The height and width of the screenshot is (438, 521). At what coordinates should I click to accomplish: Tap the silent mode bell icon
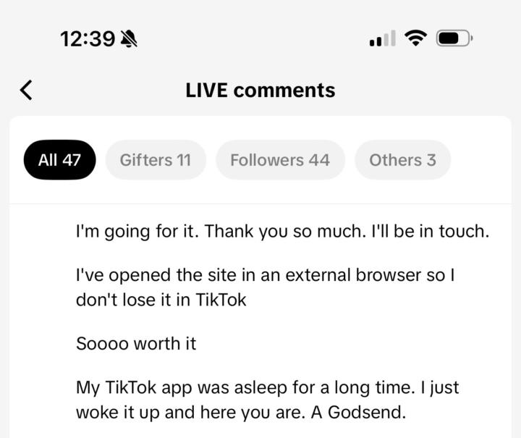coord(129,39)
